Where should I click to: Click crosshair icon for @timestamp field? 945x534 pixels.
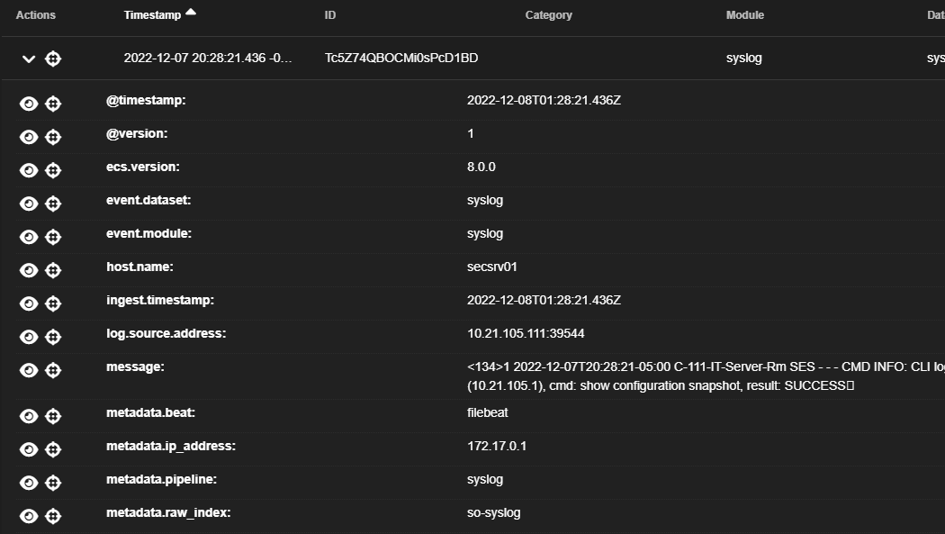point(53,104)
